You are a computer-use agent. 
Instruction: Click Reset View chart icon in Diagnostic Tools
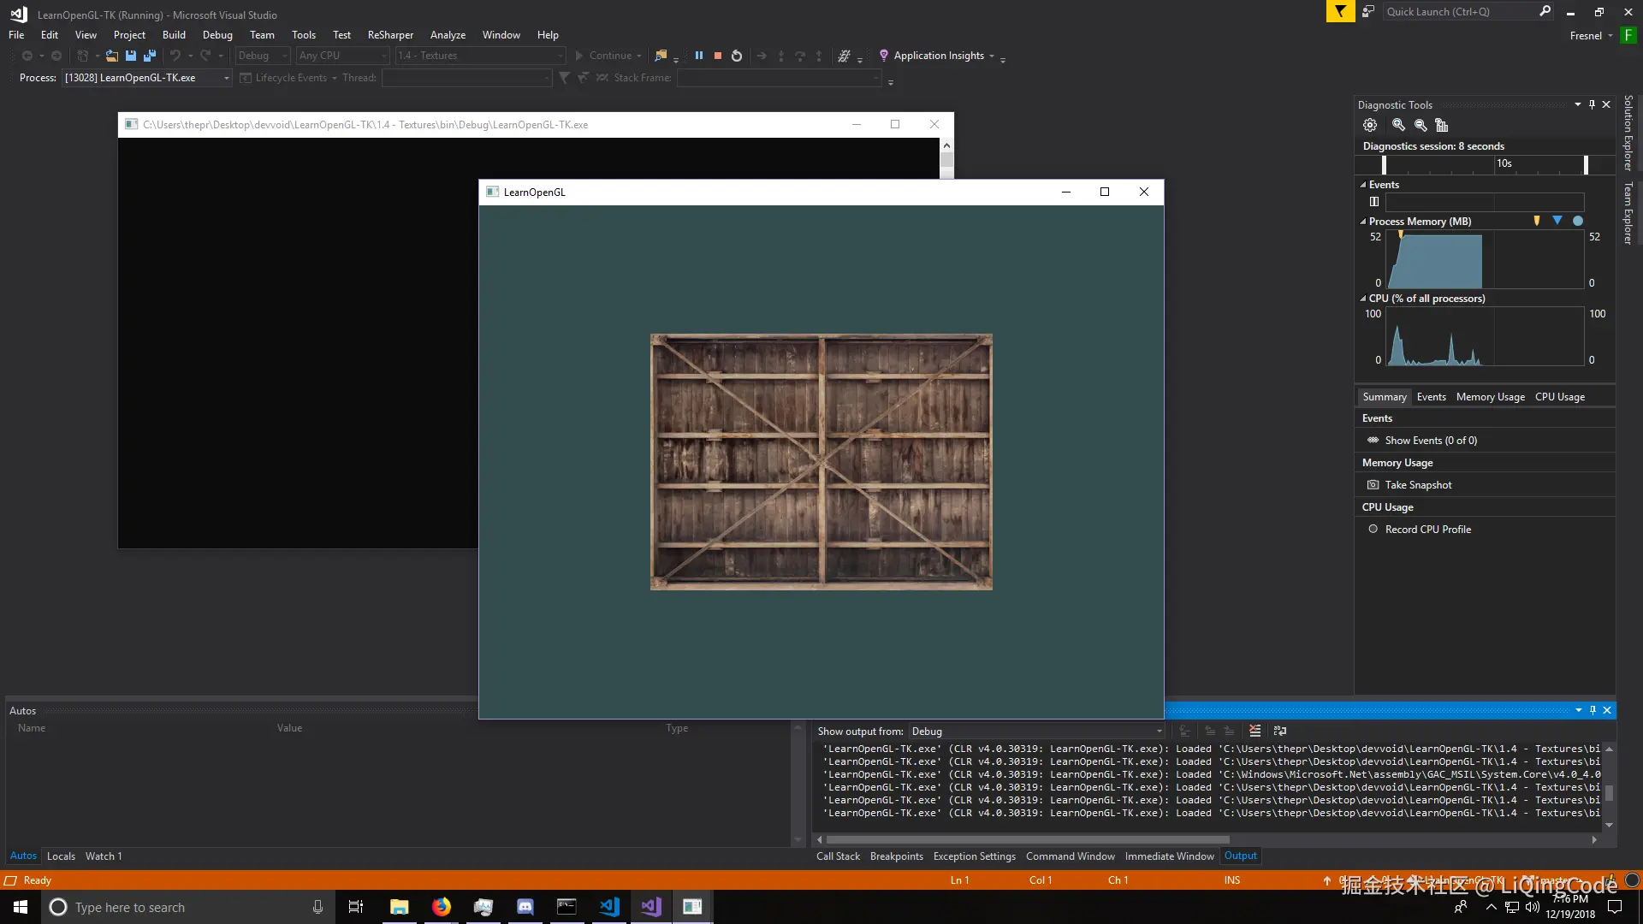[x=1442, y=125]
